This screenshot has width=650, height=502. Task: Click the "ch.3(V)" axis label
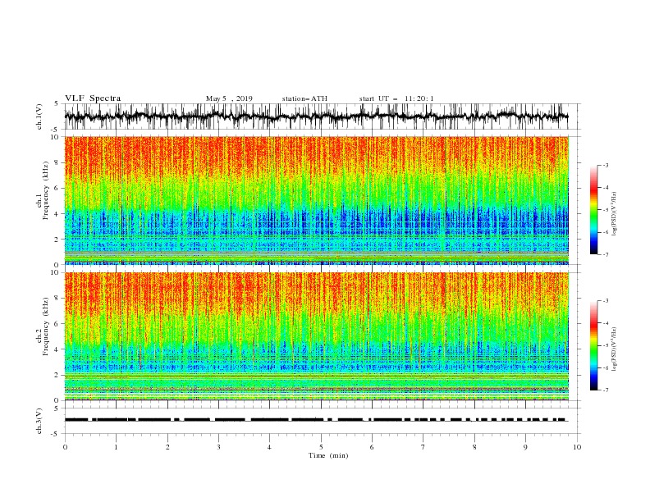click(x=39, y=421)
